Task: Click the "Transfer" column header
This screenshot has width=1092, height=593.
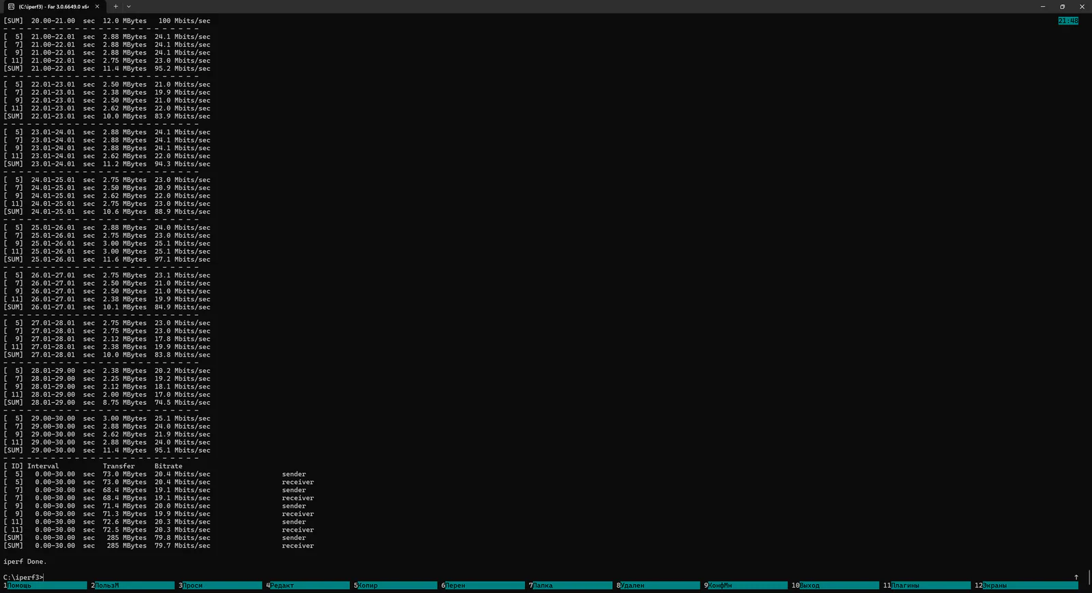Action: click(119, 466)
